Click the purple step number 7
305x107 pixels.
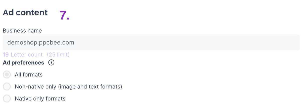tap(64, 15)
